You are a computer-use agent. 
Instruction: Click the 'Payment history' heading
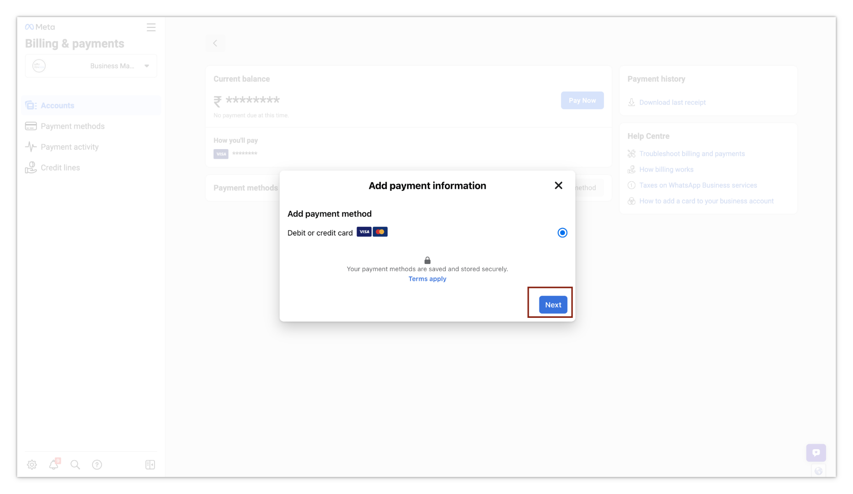pos(656,79)
